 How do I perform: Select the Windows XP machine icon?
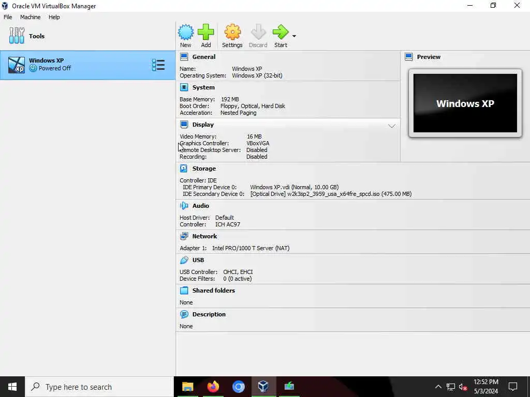17,65
